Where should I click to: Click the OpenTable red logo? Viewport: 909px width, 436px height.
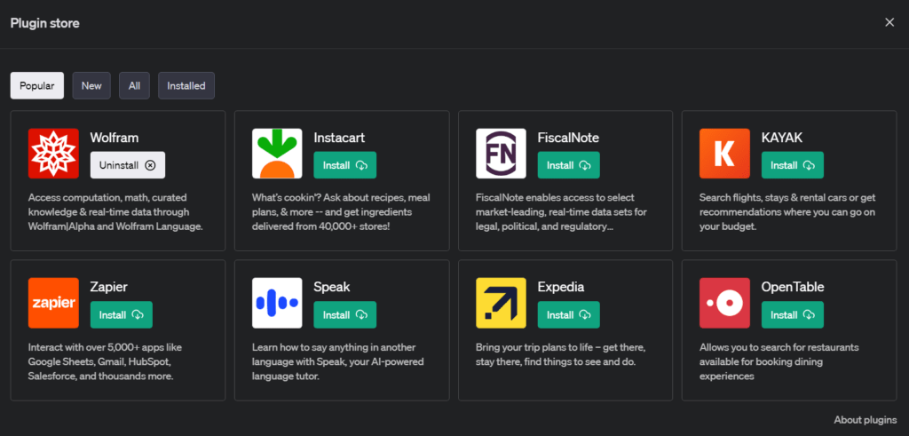click(x=724, y=303)
